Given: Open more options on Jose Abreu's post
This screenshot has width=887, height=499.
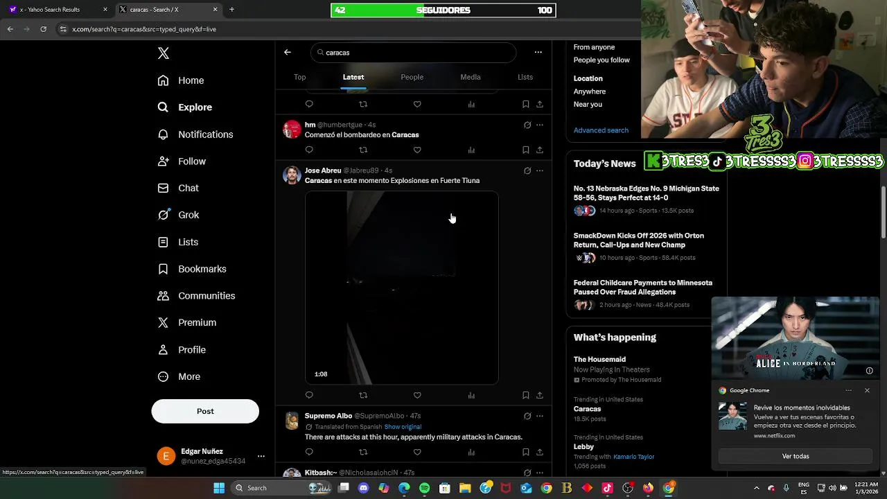Looking at the screenshot, I should point(540,170).
